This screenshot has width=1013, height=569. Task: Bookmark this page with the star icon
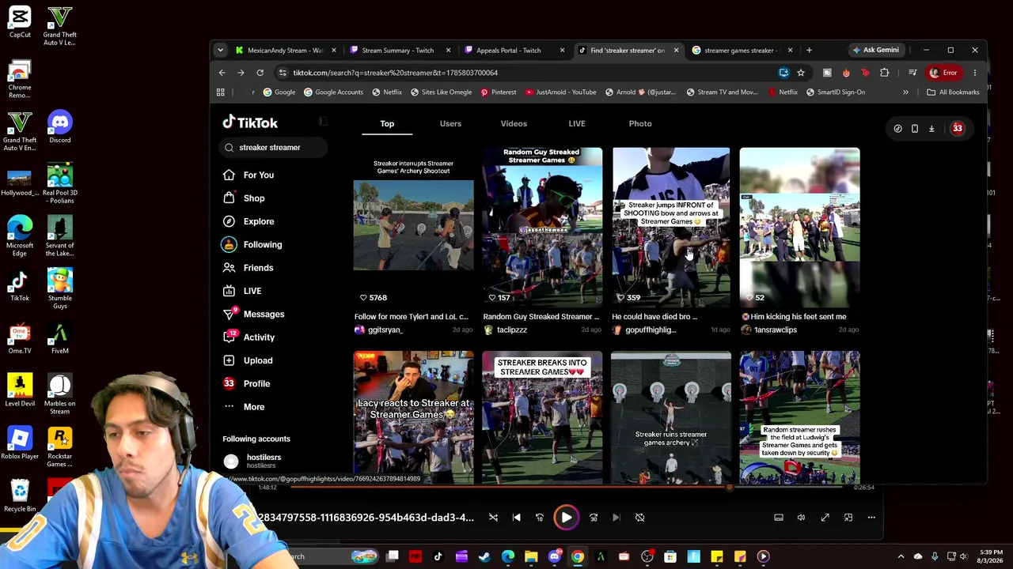pos(801,73)
